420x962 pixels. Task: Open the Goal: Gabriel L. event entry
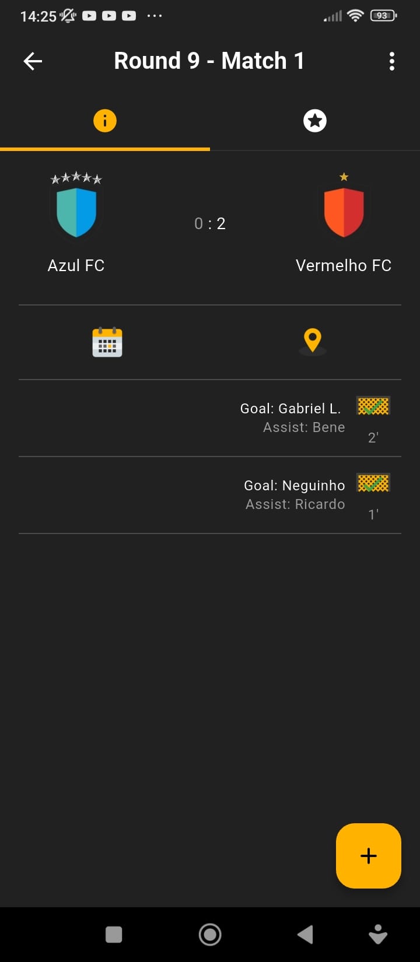tap(210, 418)
